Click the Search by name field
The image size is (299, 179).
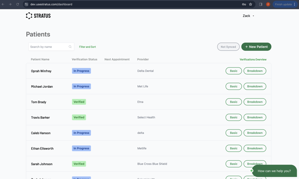[48, 47]
